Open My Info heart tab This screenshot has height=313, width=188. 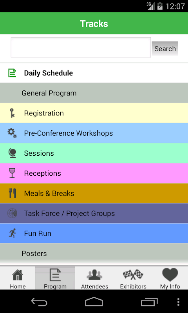coord(170,278)
